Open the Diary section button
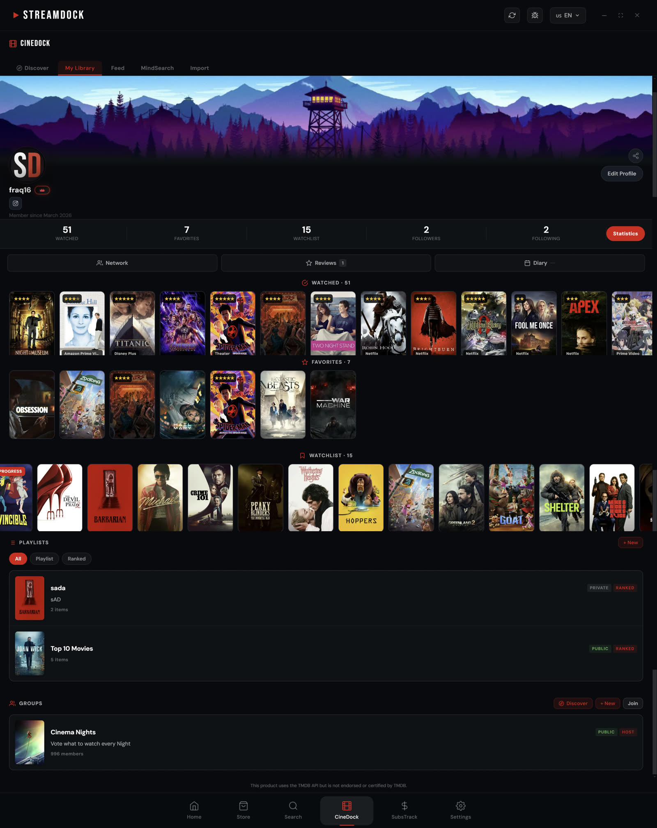 click(540, 263)
